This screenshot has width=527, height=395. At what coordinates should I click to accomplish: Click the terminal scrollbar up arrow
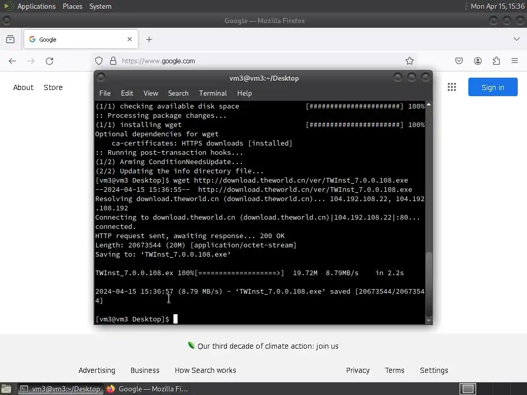[429, 104]
